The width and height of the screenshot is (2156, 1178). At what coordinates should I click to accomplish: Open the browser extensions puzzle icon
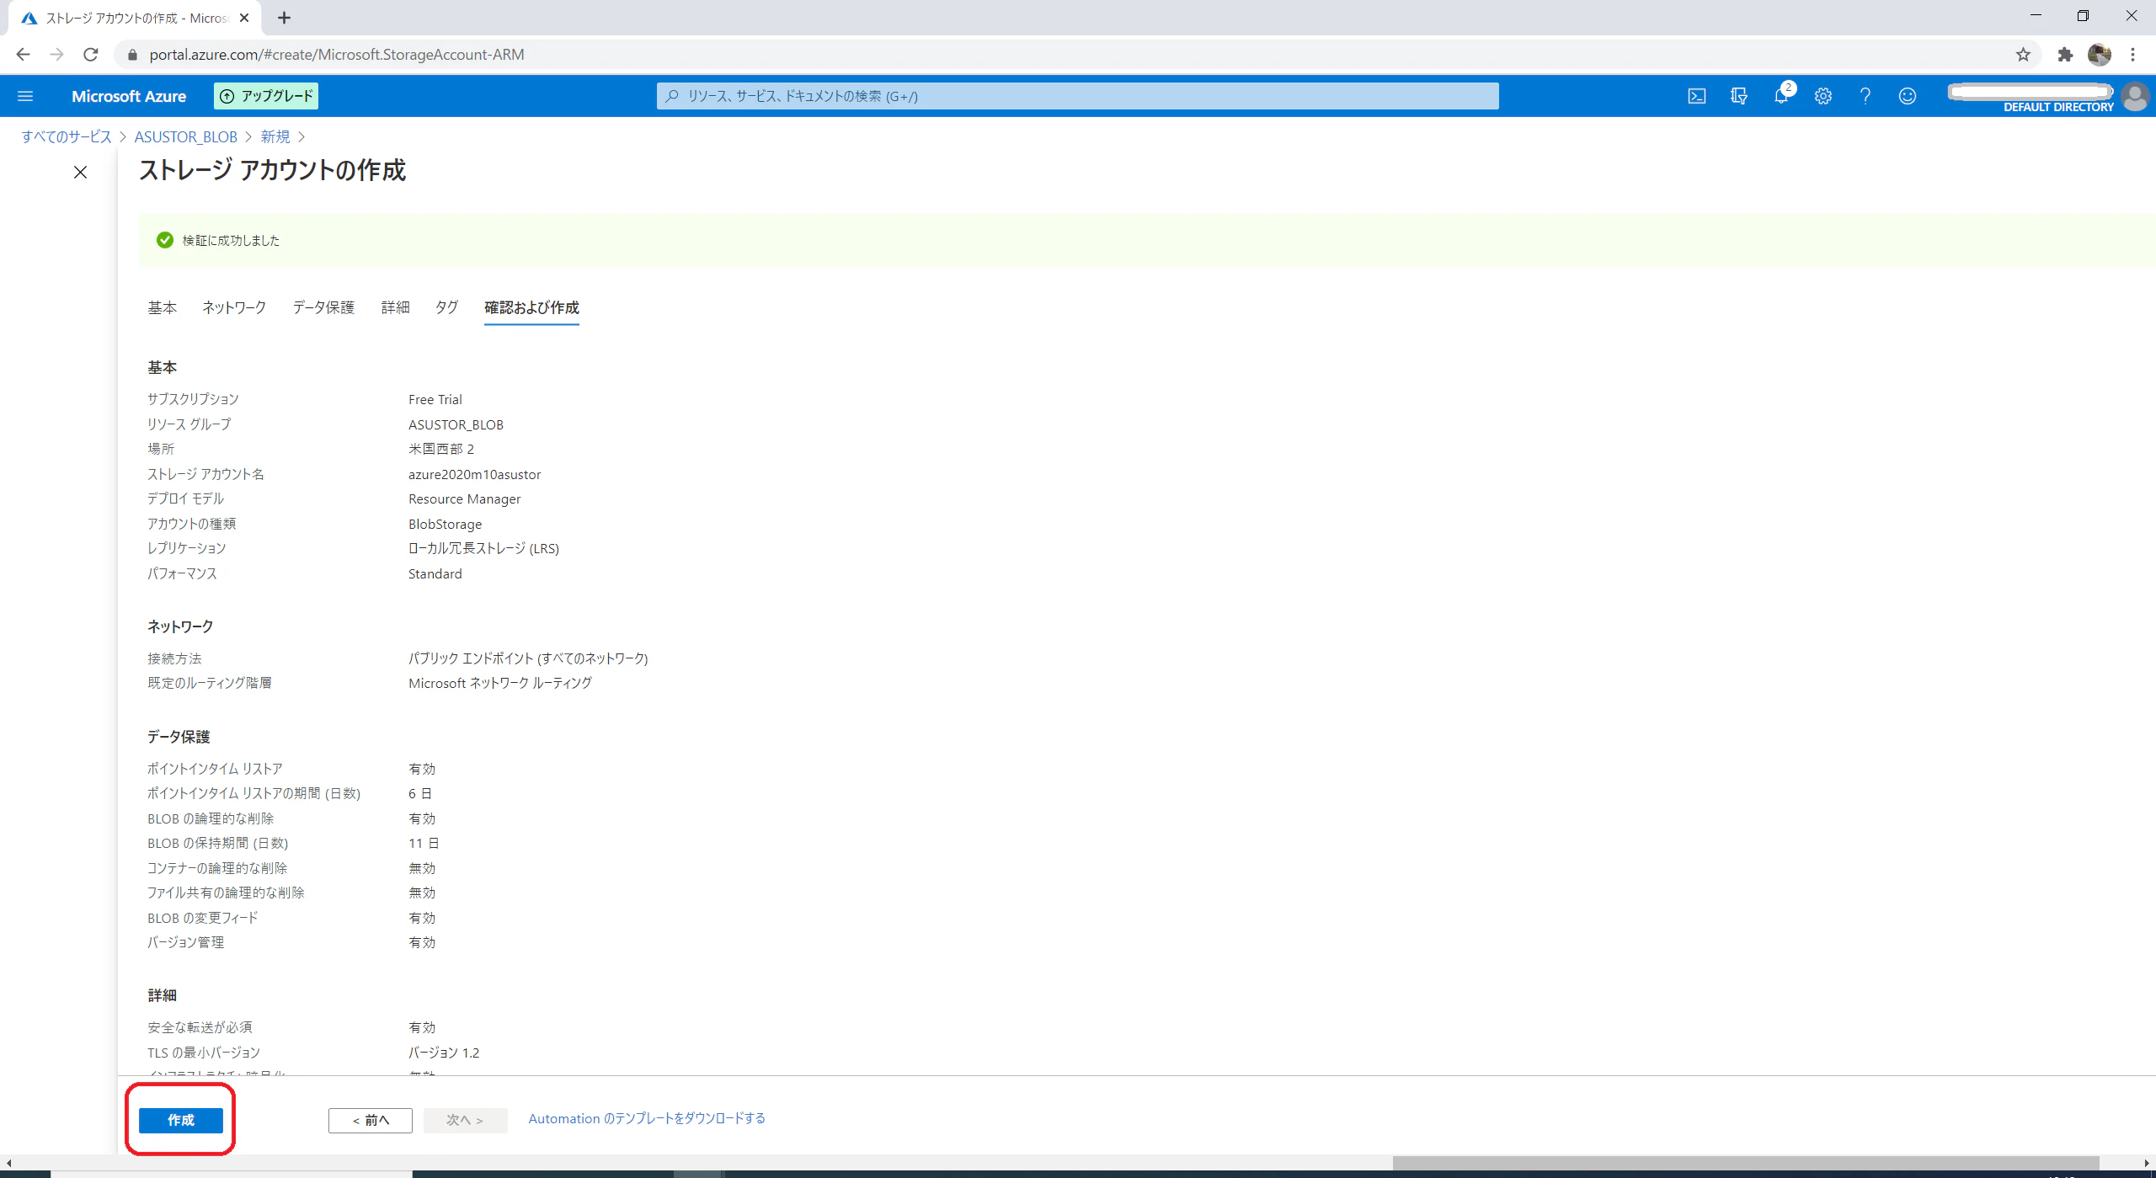click(x=2065, y=55)
